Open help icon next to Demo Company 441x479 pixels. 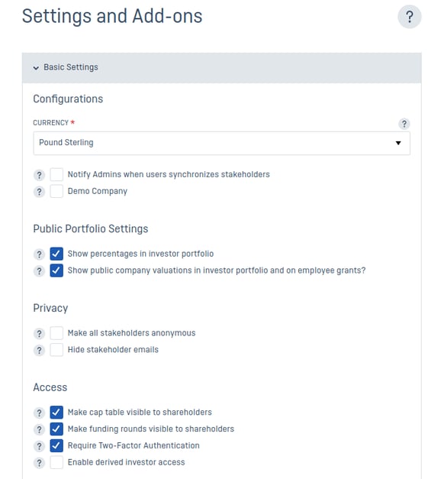point(39,192)
